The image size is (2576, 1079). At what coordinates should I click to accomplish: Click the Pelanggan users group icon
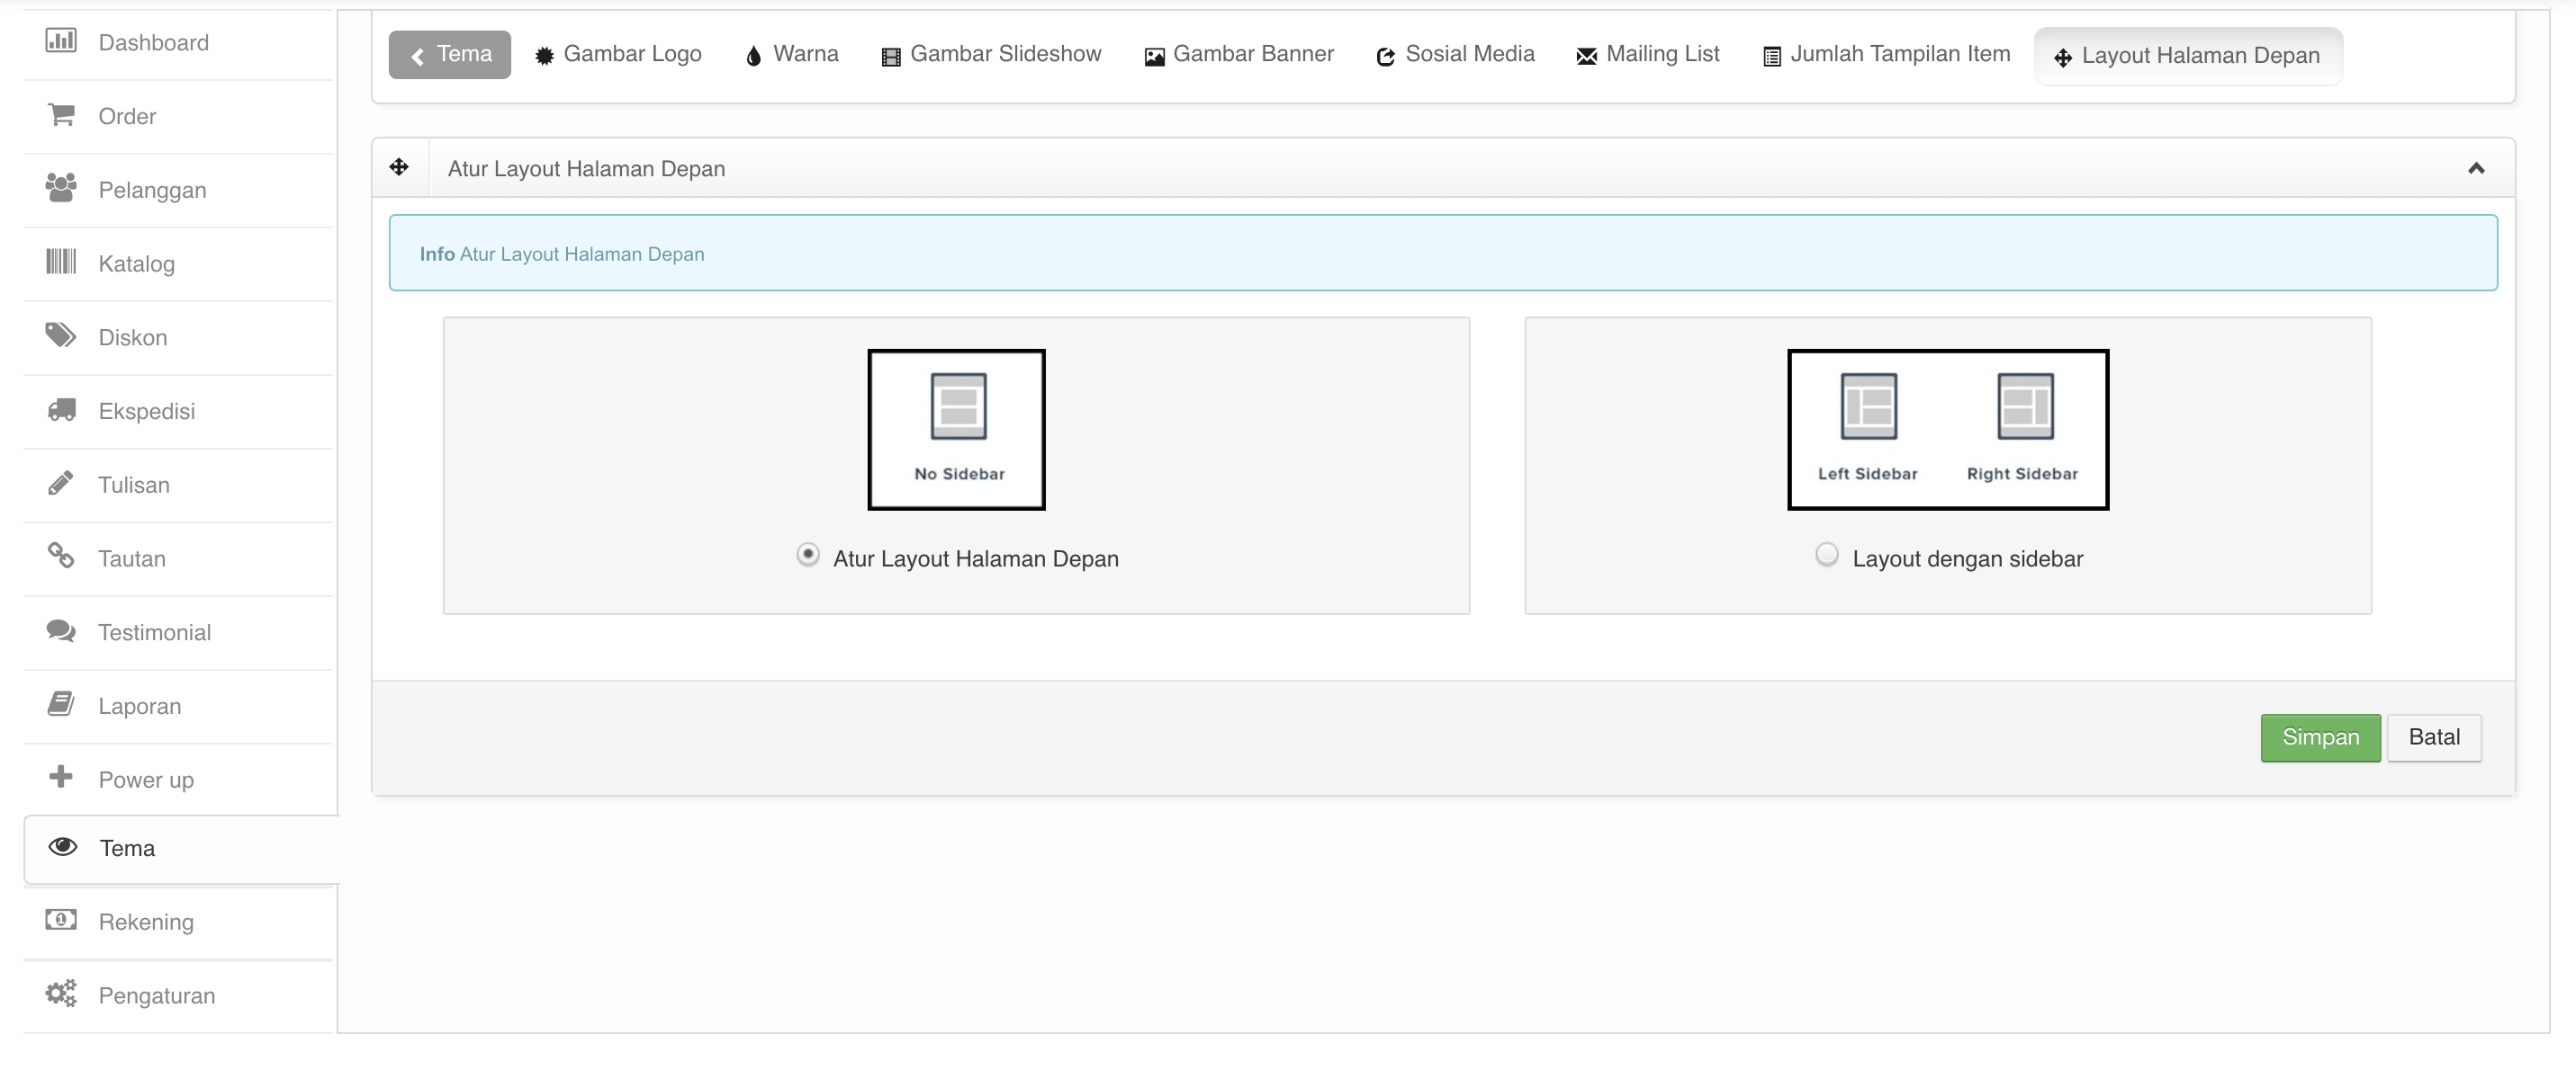click(61, 188)
